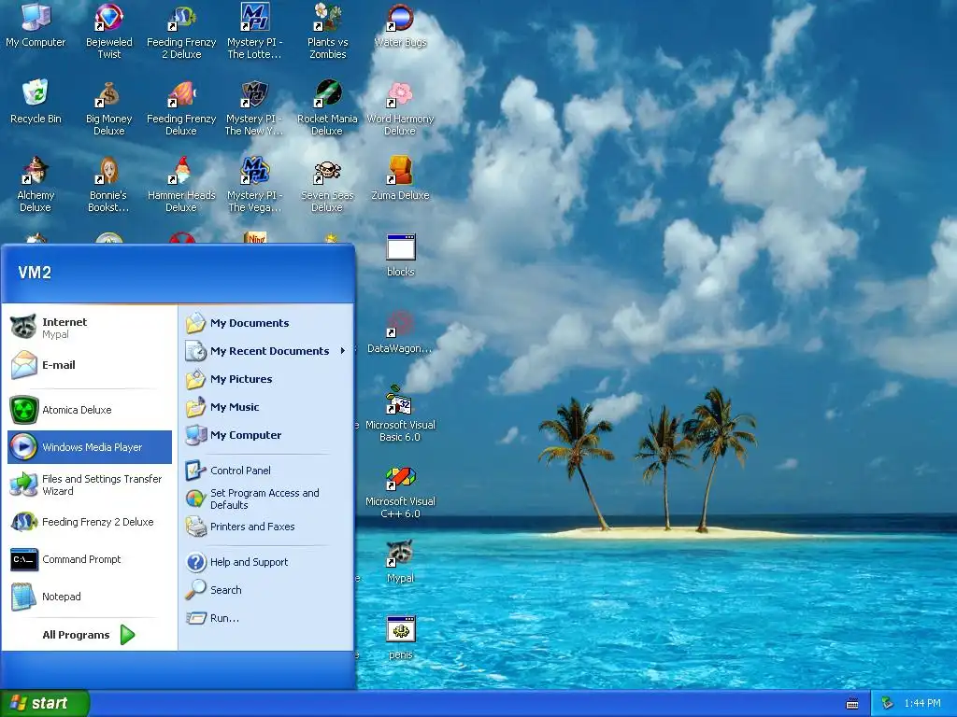Select the Alchemy Deluxe desktop shortcut

(x=36, y=184)
